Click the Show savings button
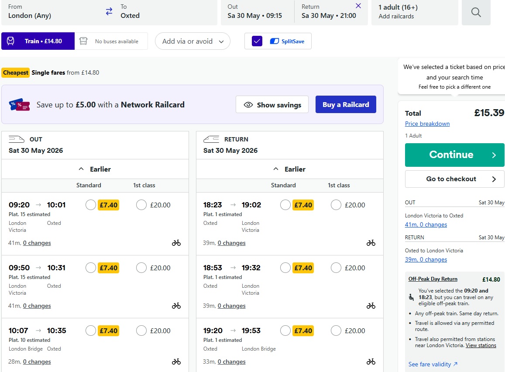 tap(272, 105)
